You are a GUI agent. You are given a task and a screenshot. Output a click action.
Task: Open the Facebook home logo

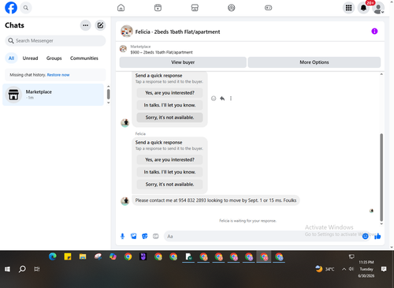pos(11,8)
